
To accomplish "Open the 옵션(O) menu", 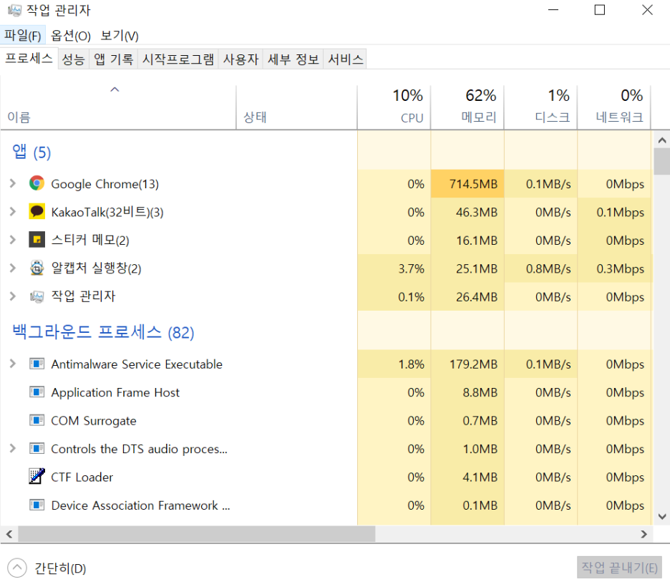I will coord(70,36).
